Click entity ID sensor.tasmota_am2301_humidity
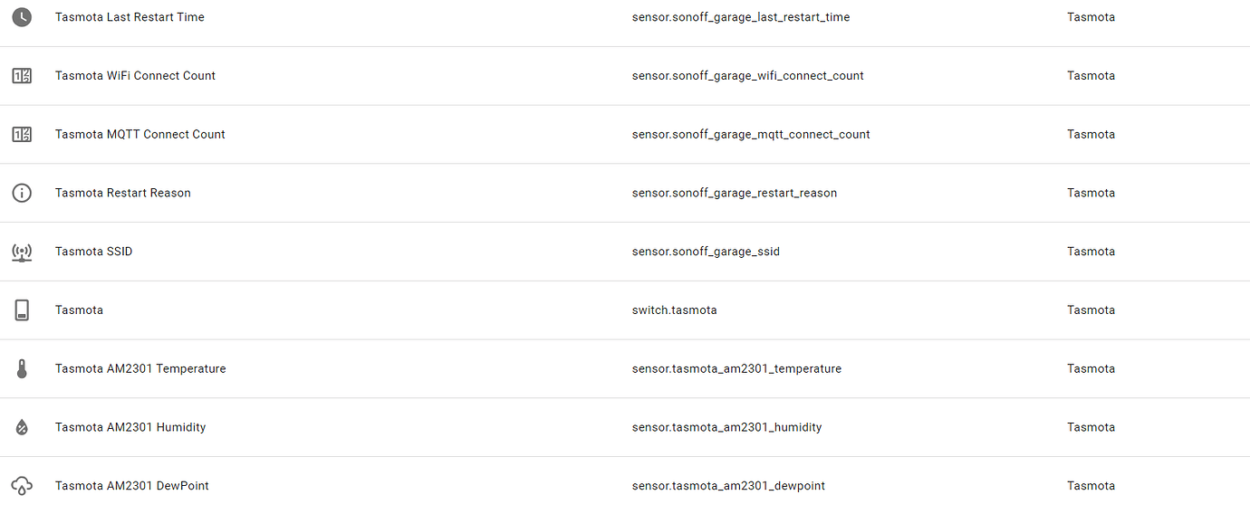1250x514 pixels. pos(726,427)
